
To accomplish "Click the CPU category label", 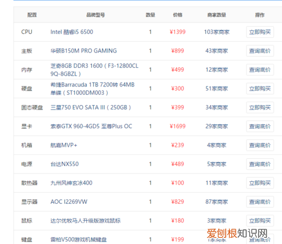I will pyautogui.click(x=27, y=32).
